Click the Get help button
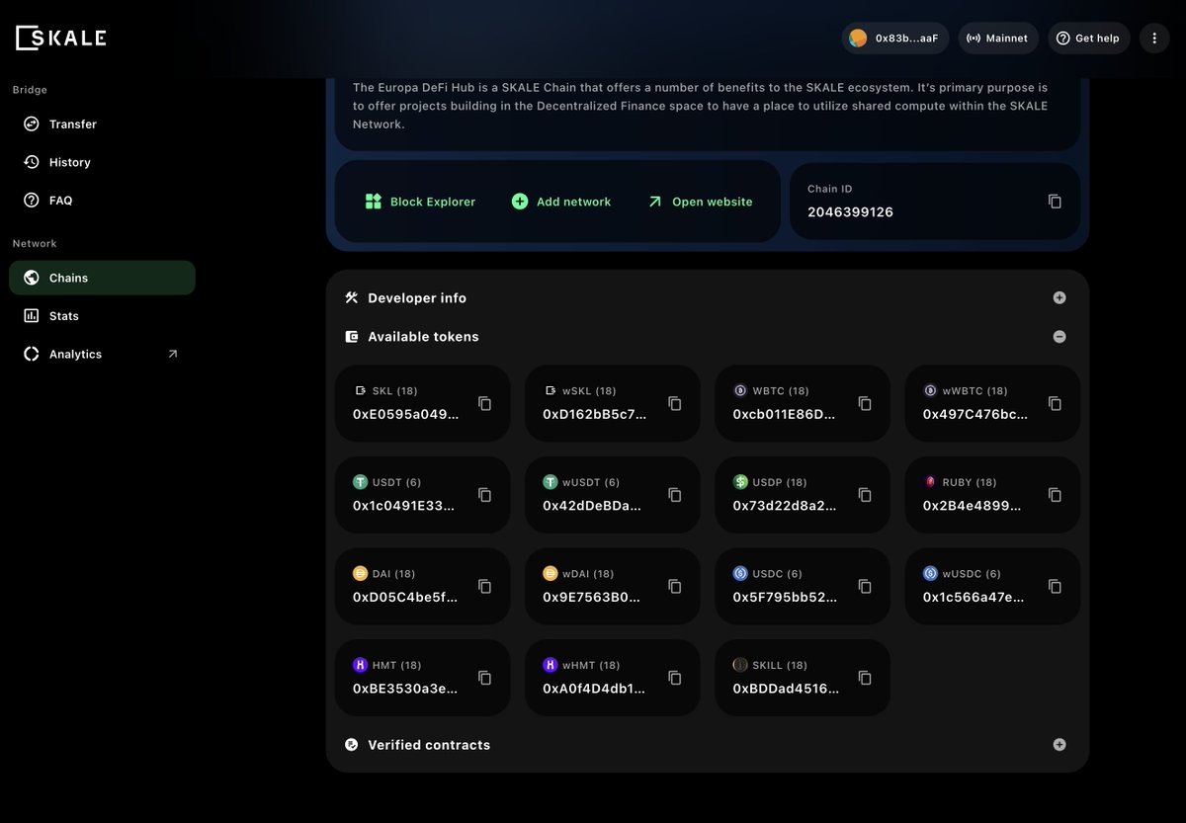 pyautogui.click(x=1088, y=38)
